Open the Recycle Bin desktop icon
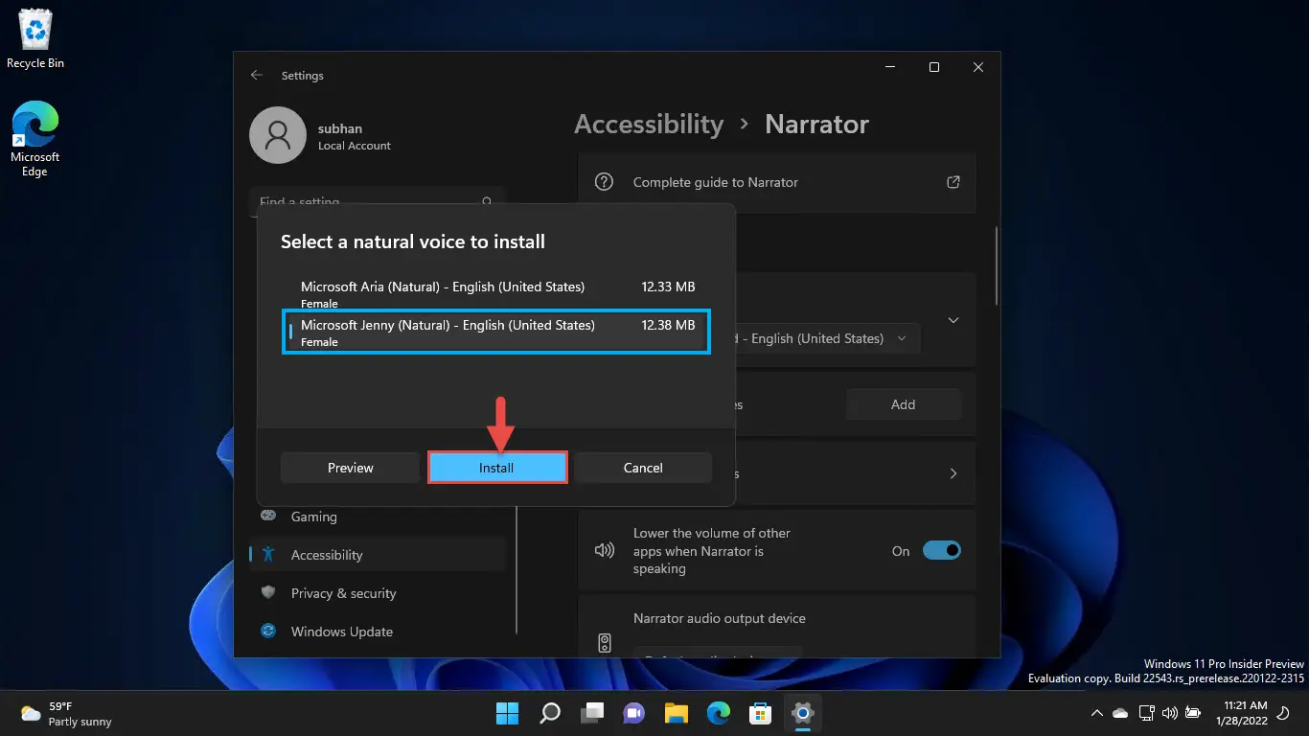 tap(35, 38)
